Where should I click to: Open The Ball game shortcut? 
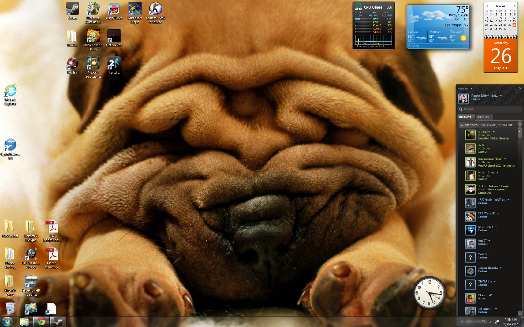tap(72, 65)
